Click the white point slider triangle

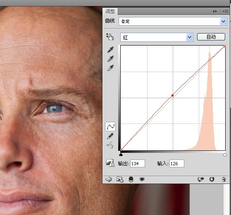[225, 155]
